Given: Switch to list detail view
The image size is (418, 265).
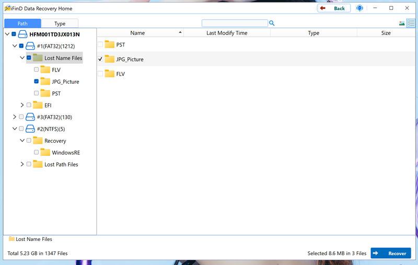Looking at the screenshot, I should pyautogui.click(x=410, y=24).
